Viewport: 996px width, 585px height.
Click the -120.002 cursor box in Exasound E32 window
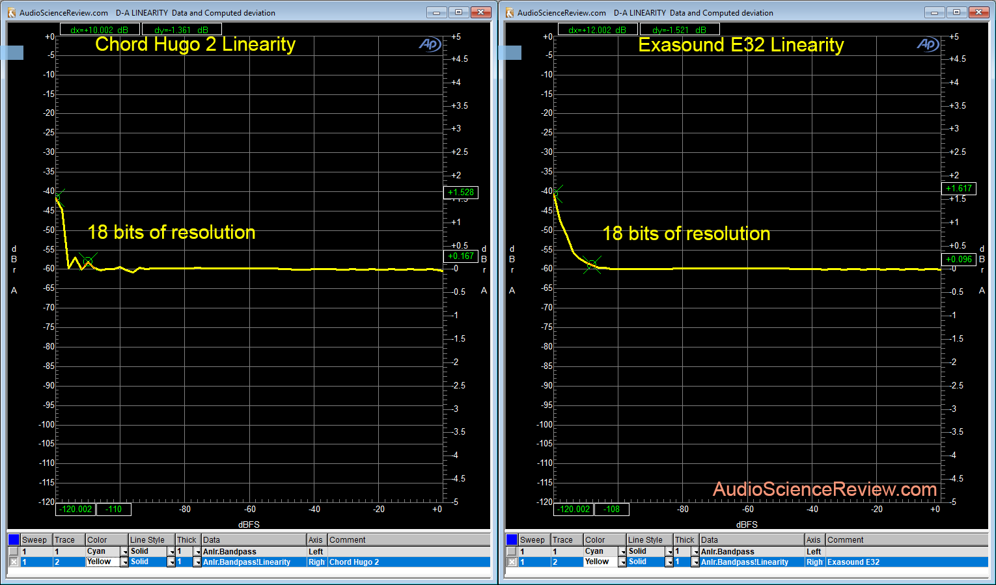tap(574, 510)
